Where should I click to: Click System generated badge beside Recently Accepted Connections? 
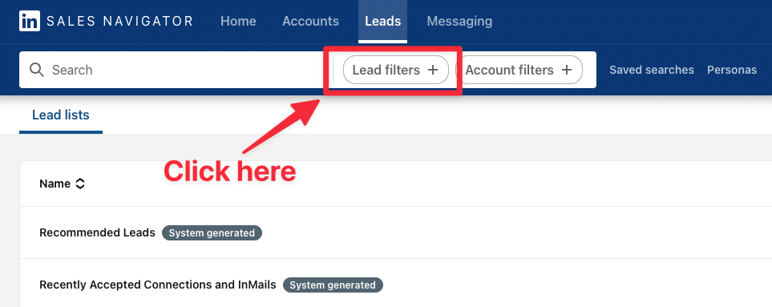point(333,285)
